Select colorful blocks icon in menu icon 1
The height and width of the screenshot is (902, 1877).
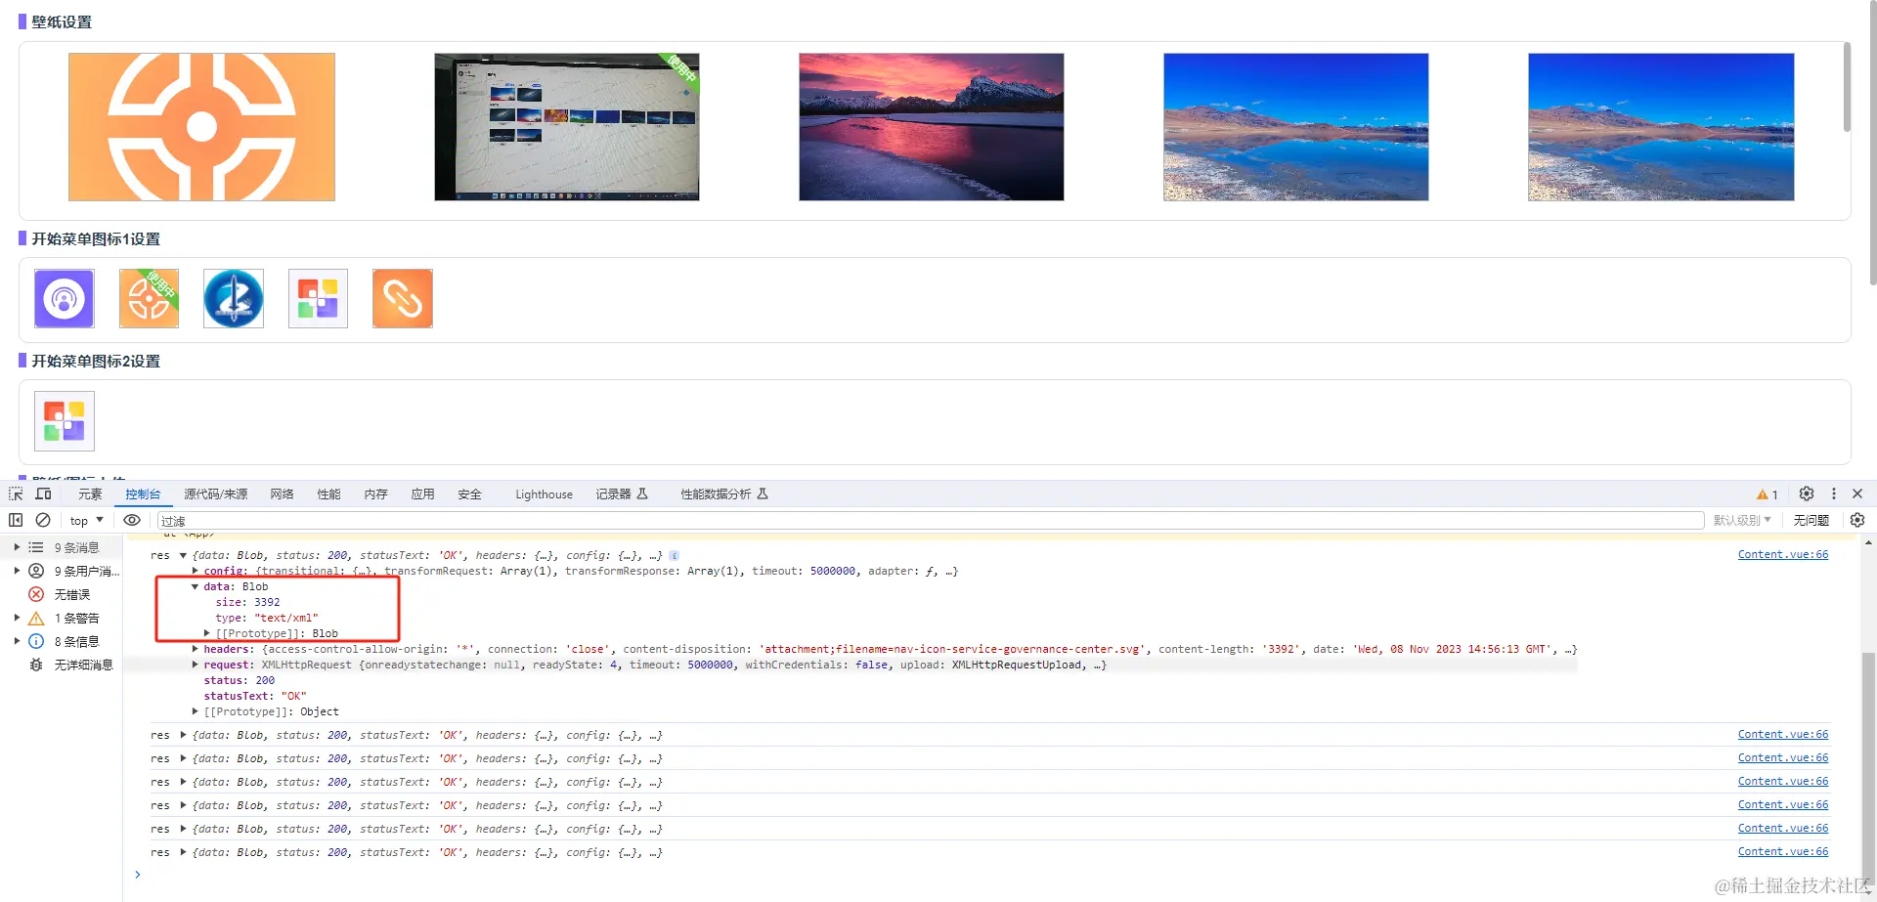(x=318, y=298)
